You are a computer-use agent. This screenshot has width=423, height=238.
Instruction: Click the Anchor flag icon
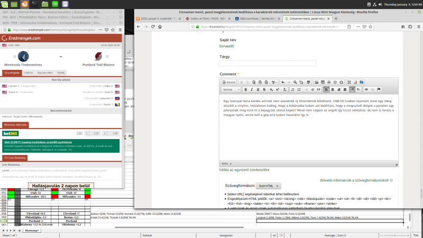point(379,89)
